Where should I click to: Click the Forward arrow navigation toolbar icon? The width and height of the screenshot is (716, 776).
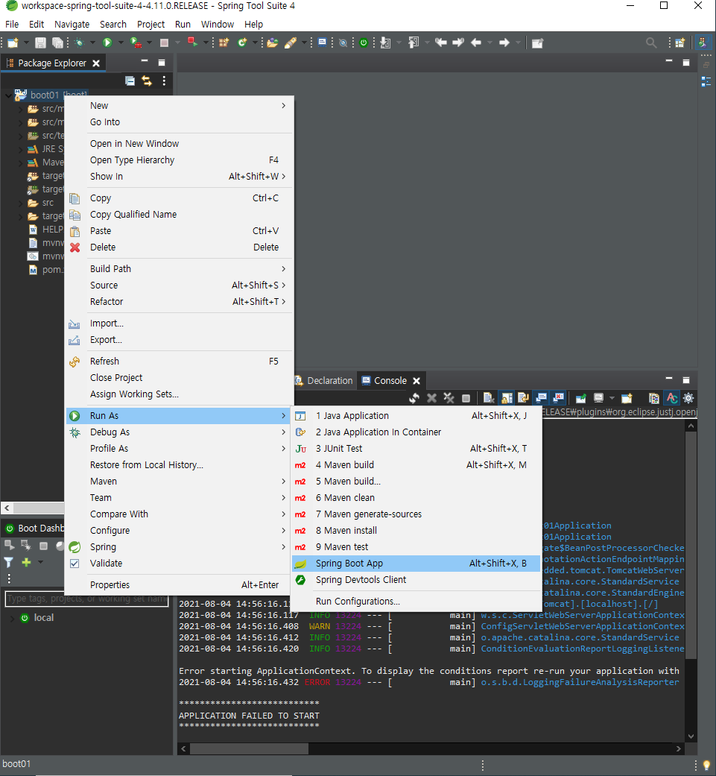504,43
